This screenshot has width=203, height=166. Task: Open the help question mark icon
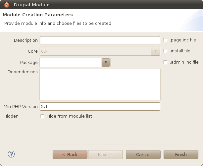(11, 154)
